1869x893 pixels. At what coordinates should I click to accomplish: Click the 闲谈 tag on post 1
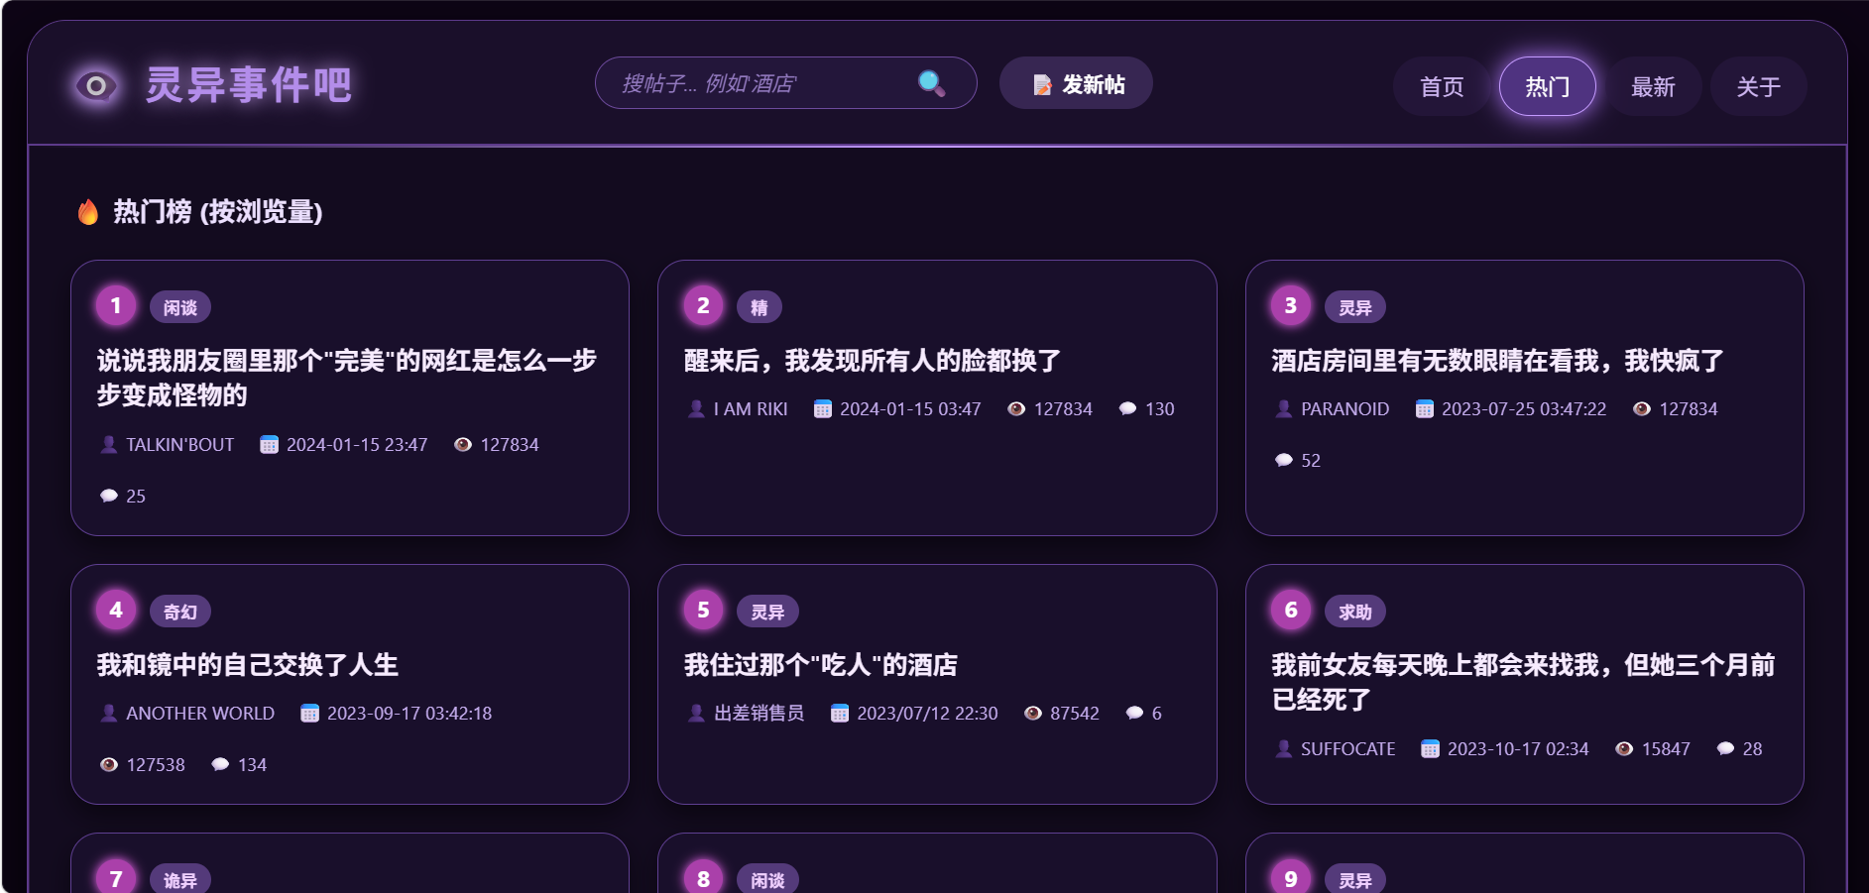coord(180,307)
